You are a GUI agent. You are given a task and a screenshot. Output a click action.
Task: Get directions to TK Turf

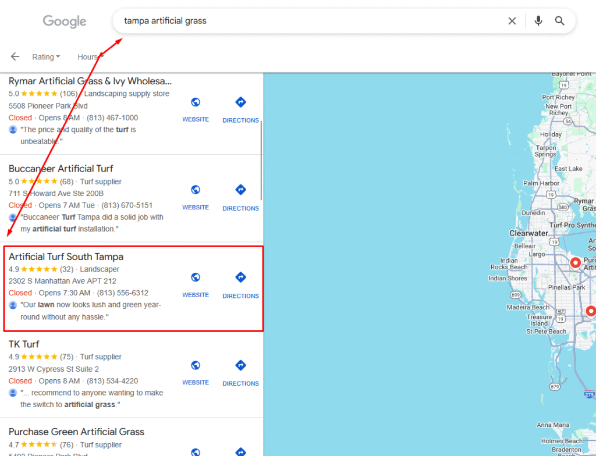240,365
